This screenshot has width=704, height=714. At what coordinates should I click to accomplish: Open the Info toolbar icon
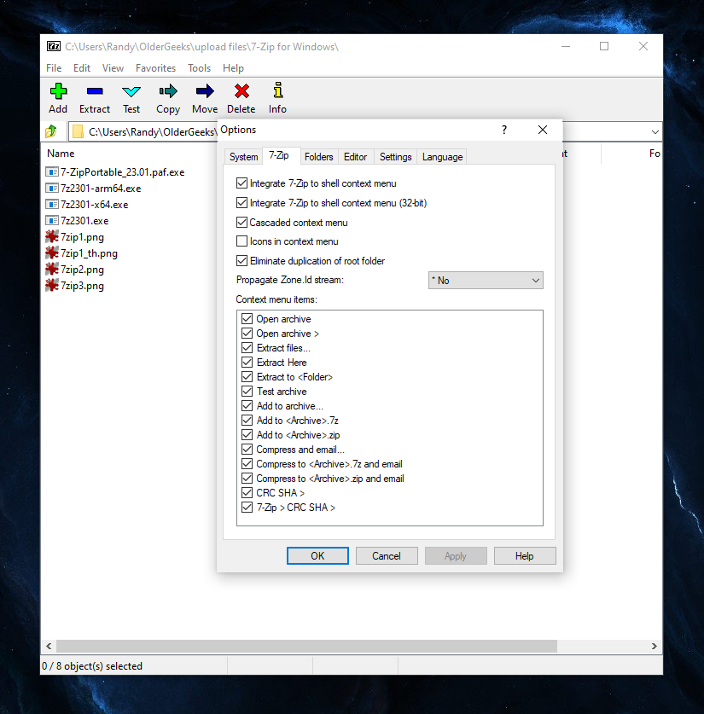click(278, 90)
